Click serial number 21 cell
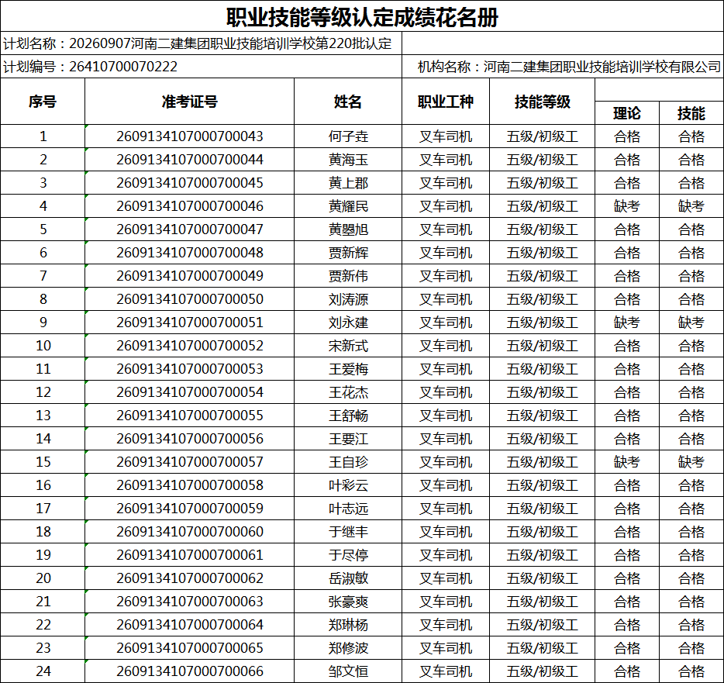Image resolution: width=724 pixels, height=683 pixels. click(43, 602)
